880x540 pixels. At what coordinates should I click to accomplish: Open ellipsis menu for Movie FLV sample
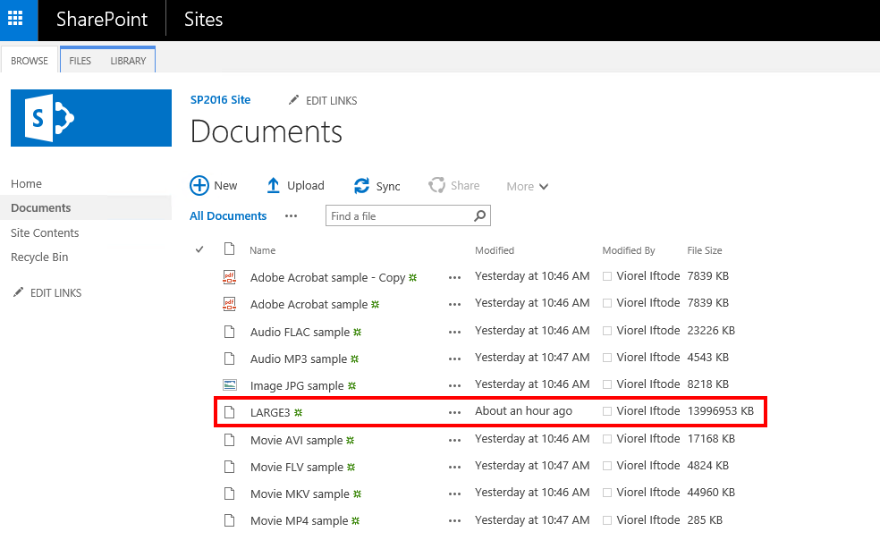point(454,467)
